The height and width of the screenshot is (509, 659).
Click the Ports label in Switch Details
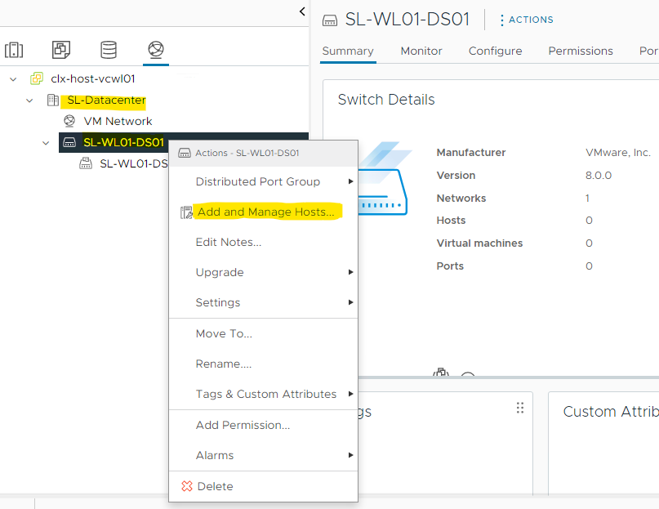pyautogui.click(x=450, y=266)
